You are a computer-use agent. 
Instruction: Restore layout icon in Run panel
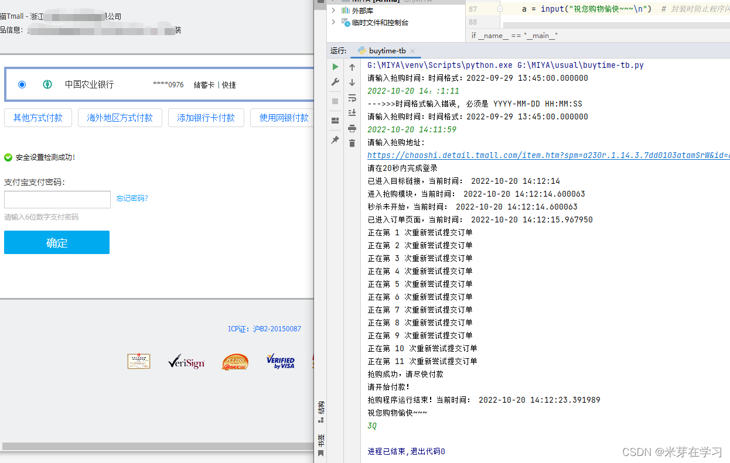point(335,121)
